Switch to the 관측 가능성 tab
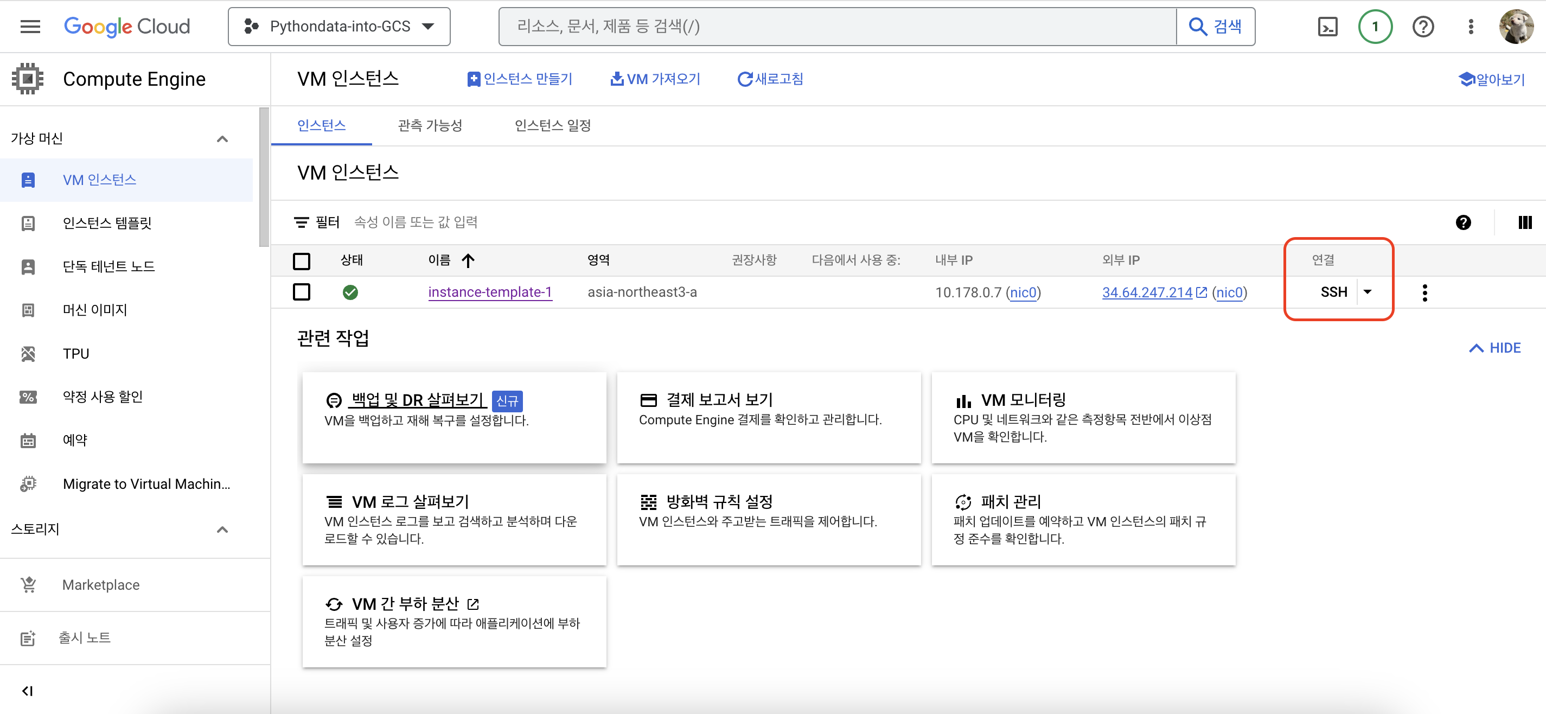 click(430, 125)
